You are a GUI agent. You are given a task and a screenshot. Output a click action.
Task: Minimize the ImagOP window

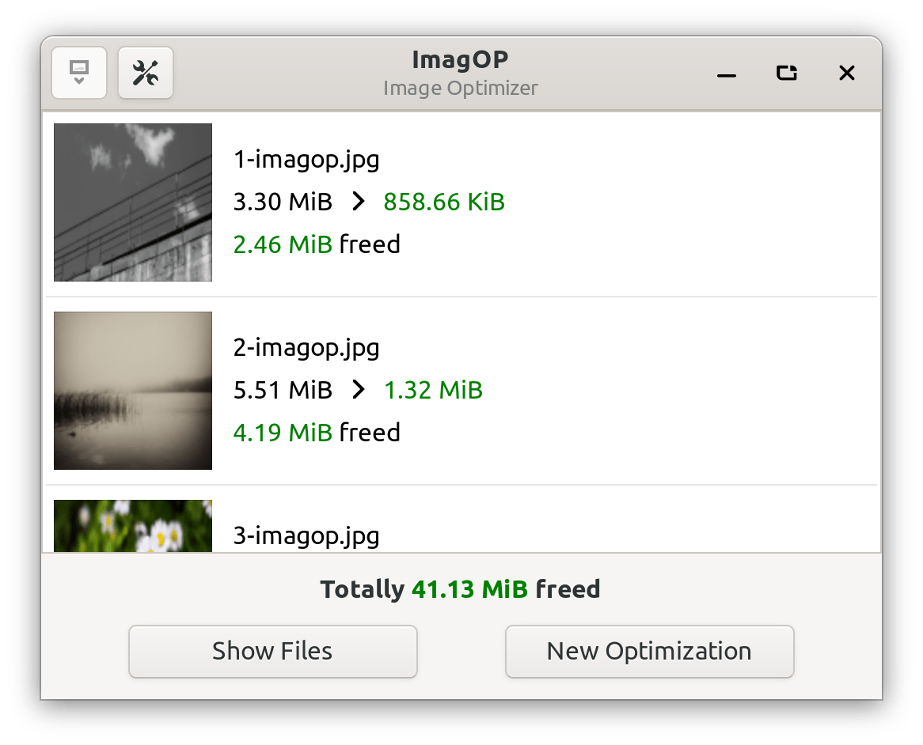(x=727, y=74)
